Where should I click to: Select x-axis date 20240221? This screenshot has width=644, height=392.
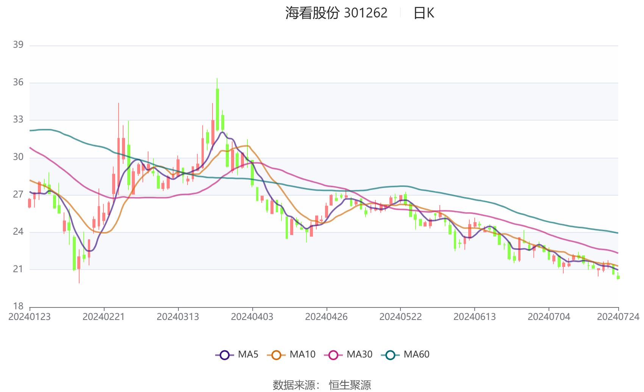(104, 317)
